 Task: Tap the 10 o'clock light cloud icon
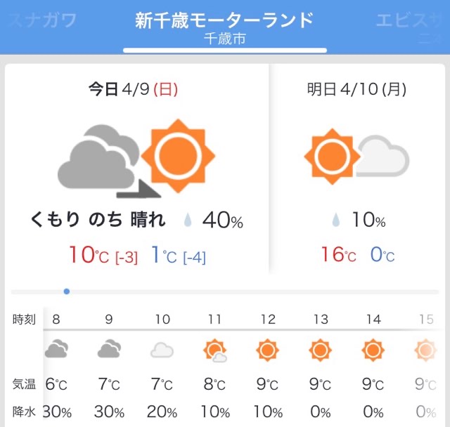coord(162,350)
